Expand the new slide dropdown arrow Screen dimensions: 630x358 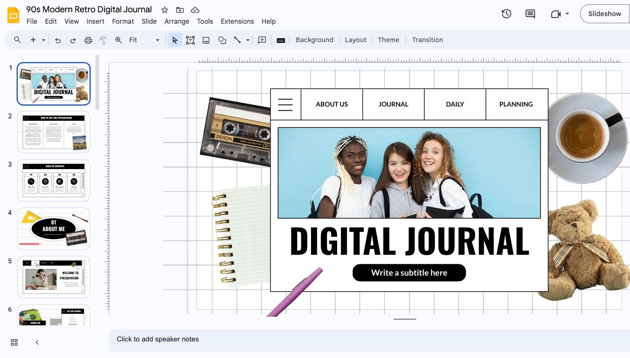tap(44, 40)
